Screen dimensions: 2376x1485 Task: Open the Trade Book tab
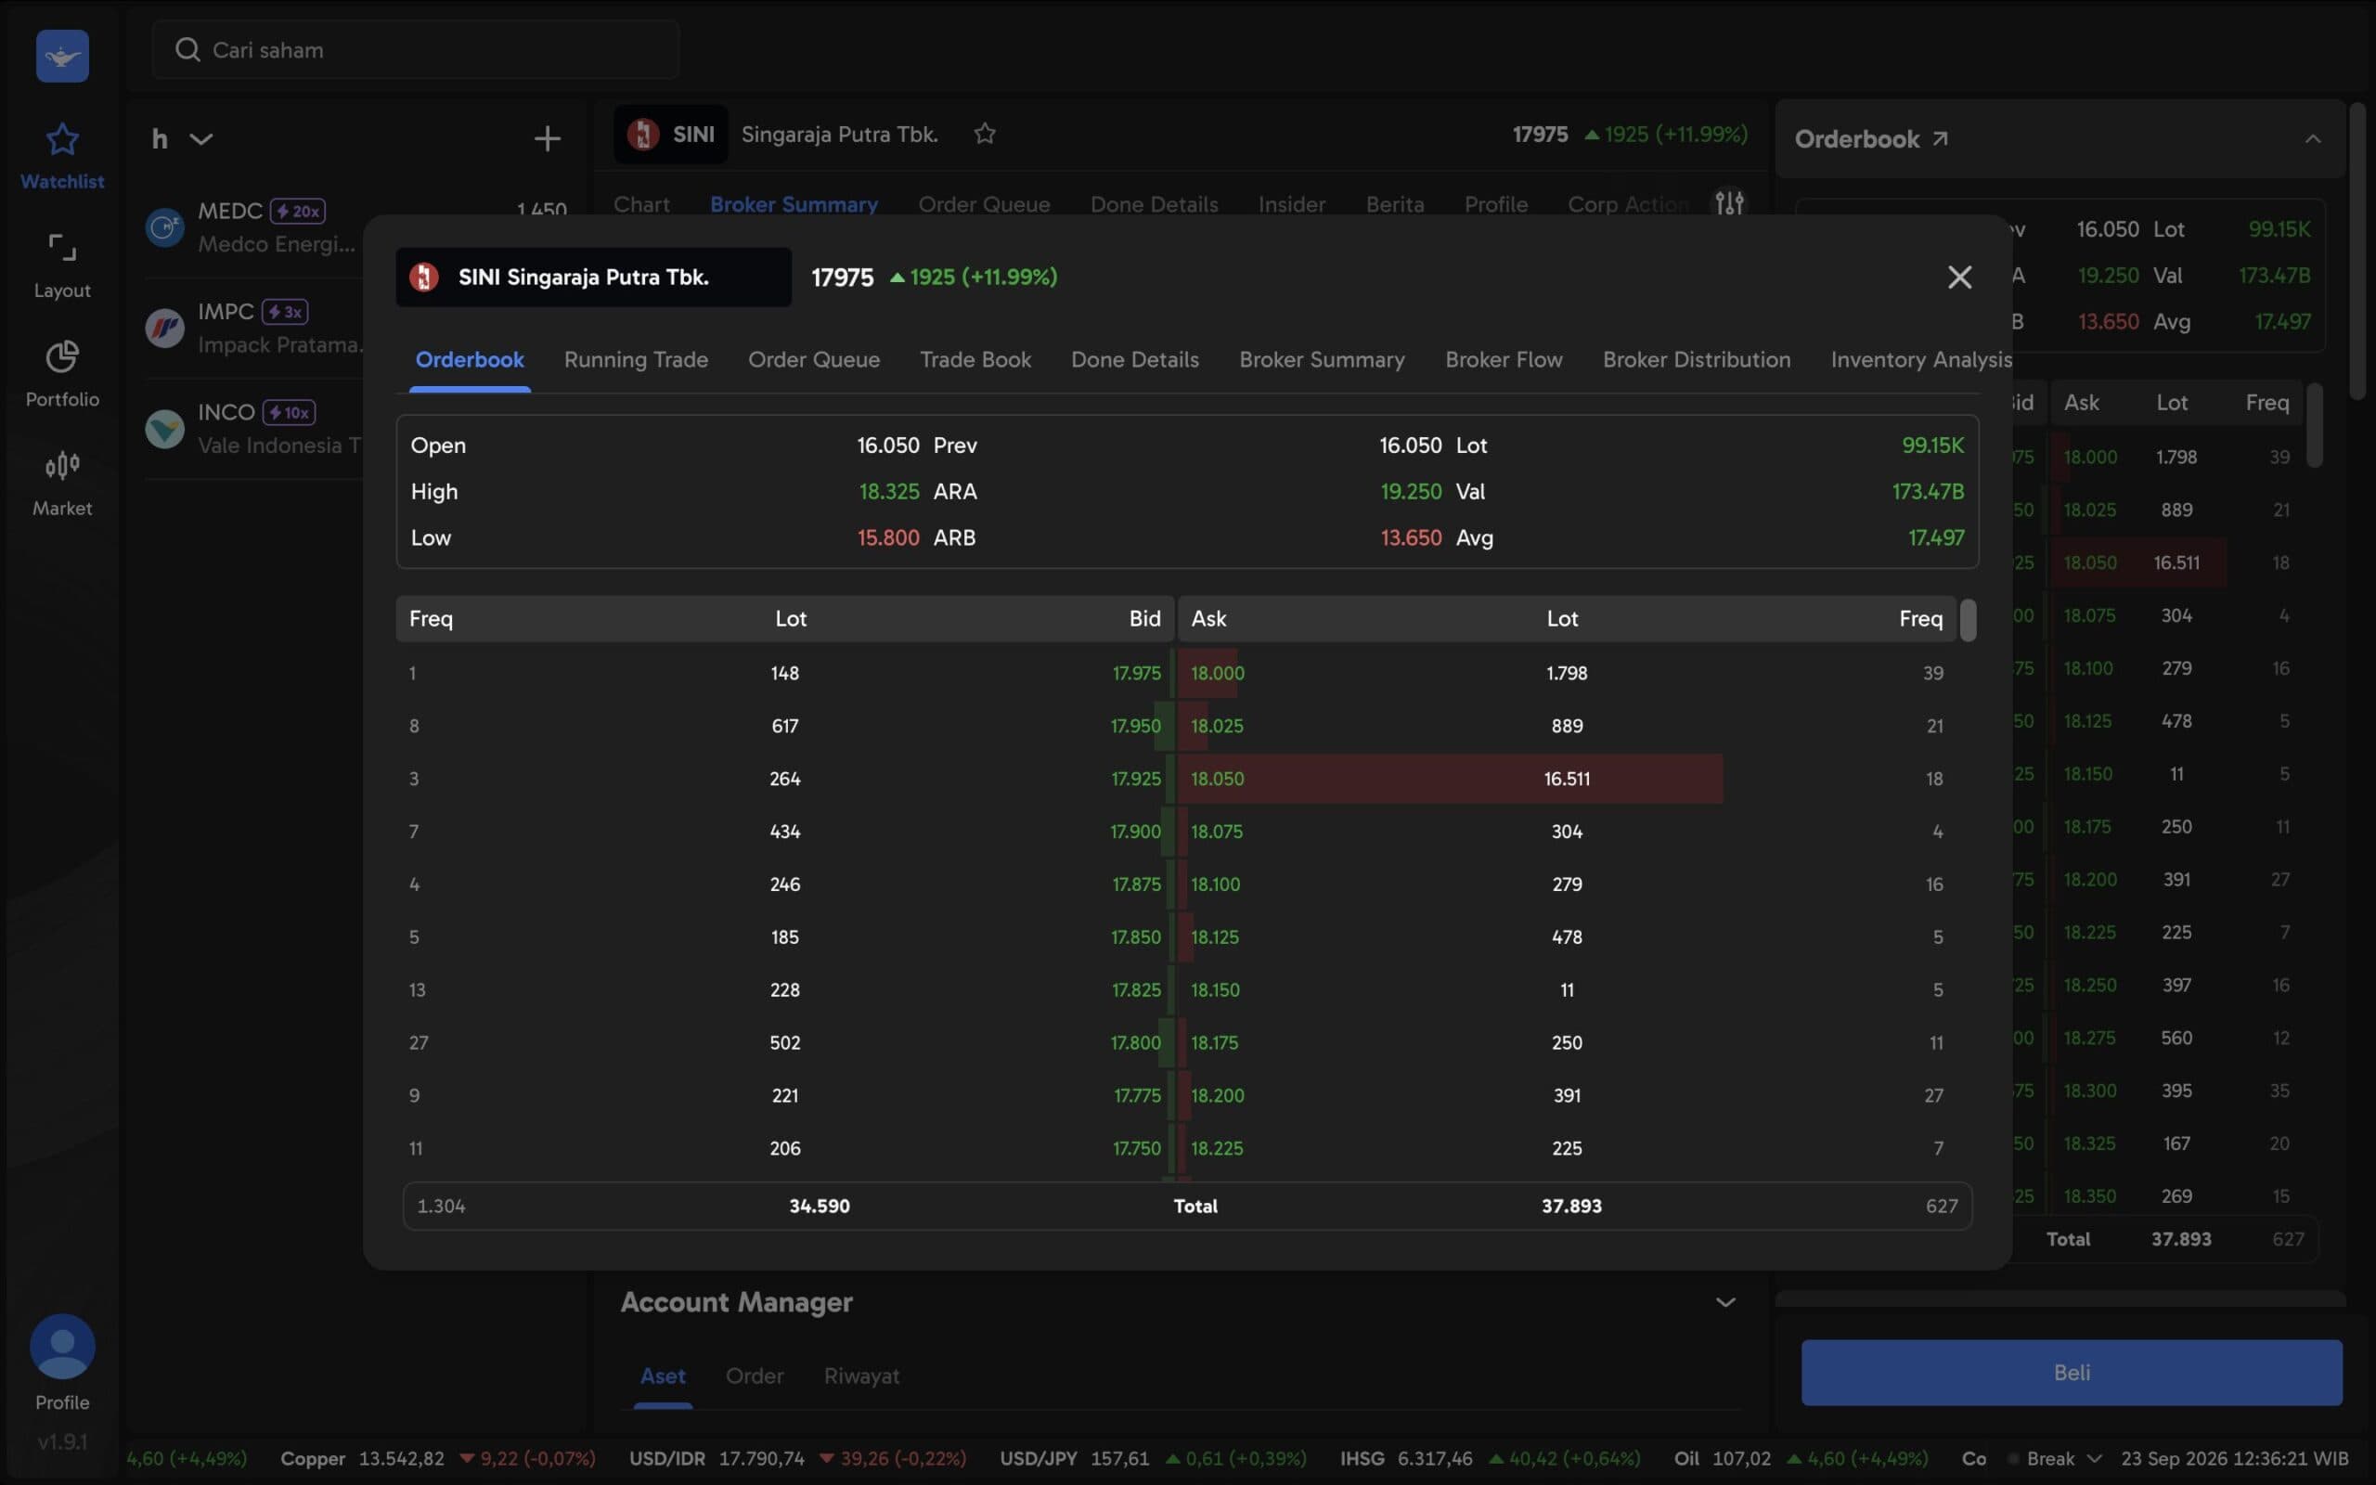click(x=975, y=359)
